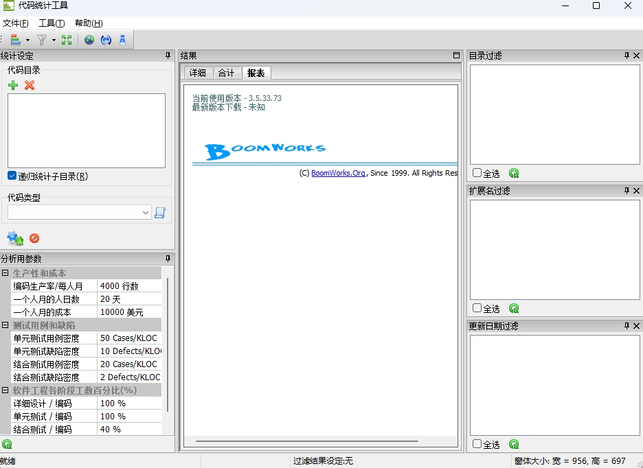Edit the 4000 行数 value
Viewport: 643px width, 468px height.
point(129,286)
